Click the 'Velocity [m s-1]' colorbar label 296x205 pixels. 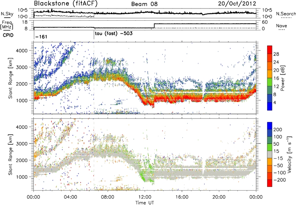coord(289,154)
